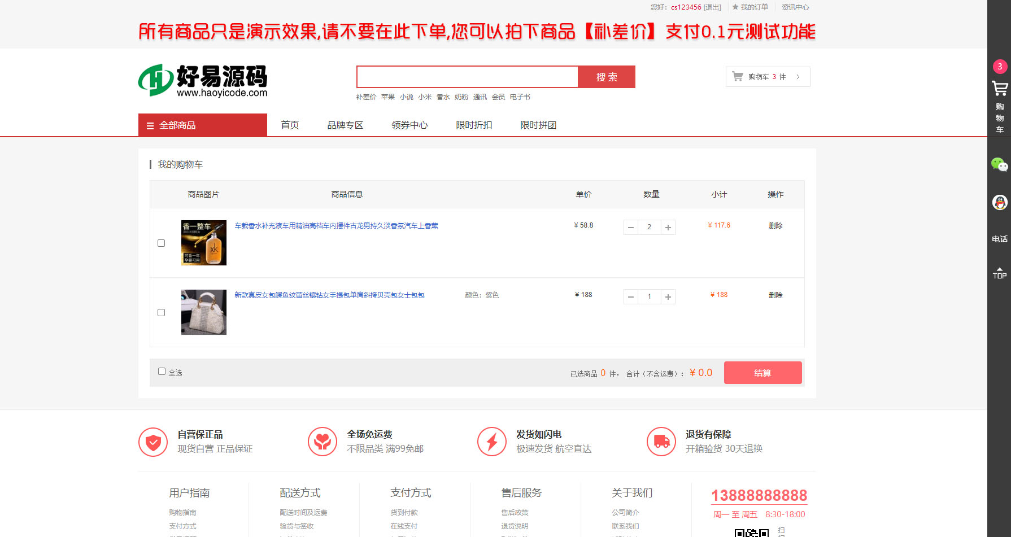Switch to the 限时折扣 tab
Image resolution: width=1011 pixels, height=537 pixels.
(x=473, y=125)
